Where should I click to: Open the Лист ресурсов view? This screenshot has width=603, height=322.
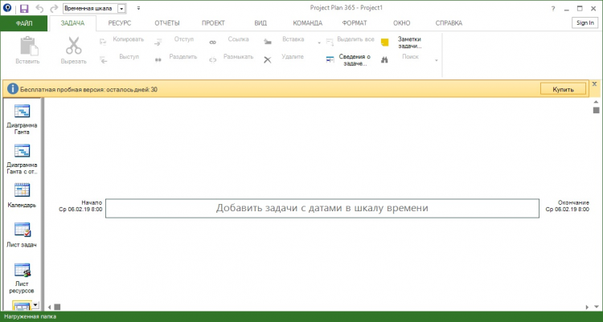22,278
